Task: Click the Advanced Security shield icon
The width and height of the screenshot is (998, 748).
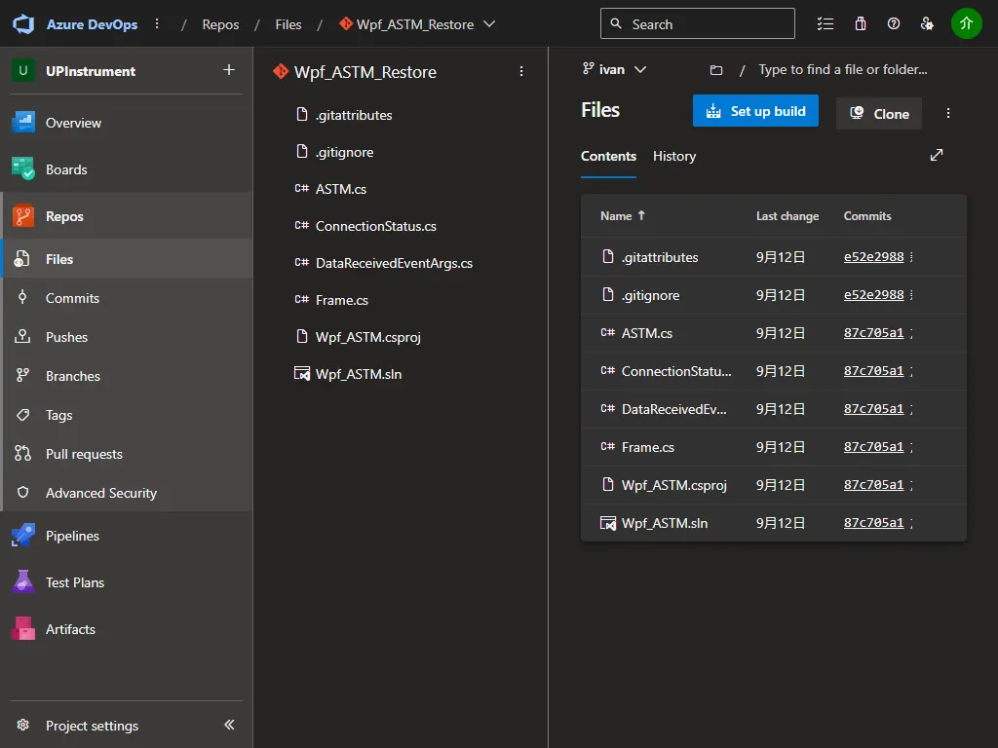Action: pos(22,492)
